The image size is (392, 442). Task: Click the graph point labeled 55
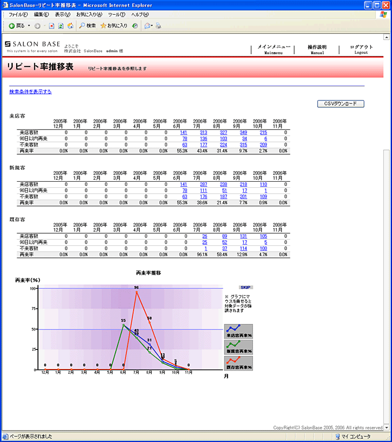pyautogui.click(x=123, y=325)
